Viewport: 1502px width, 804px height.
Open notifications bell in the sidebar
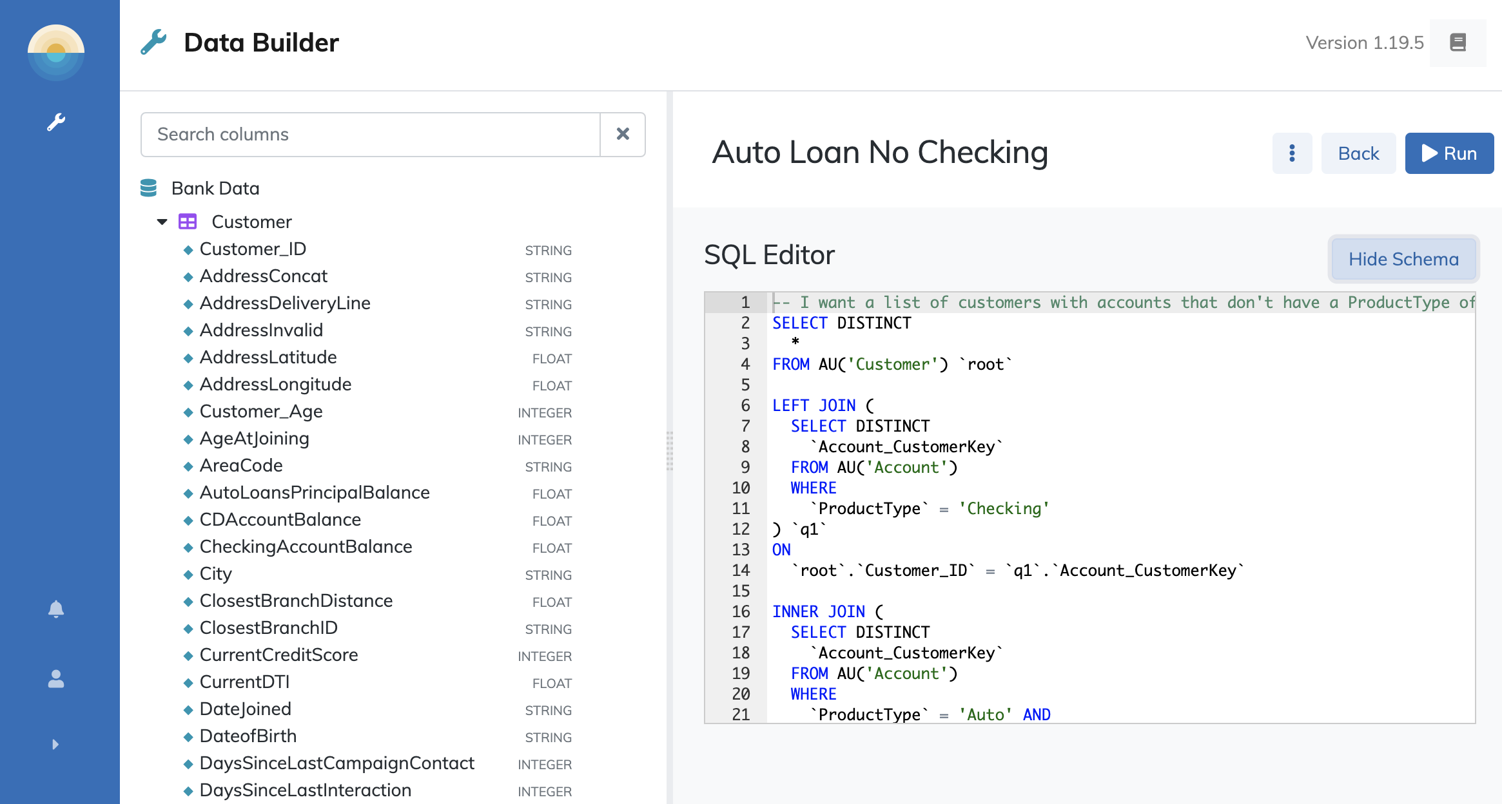coord(56,609)
